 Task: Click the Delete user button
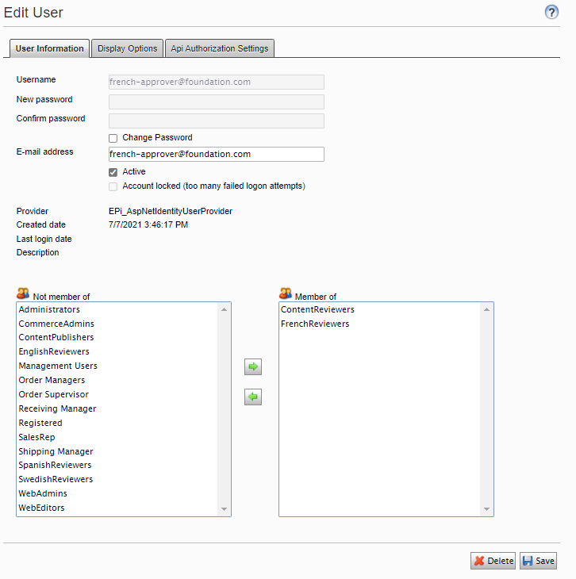tap(493, 561)
